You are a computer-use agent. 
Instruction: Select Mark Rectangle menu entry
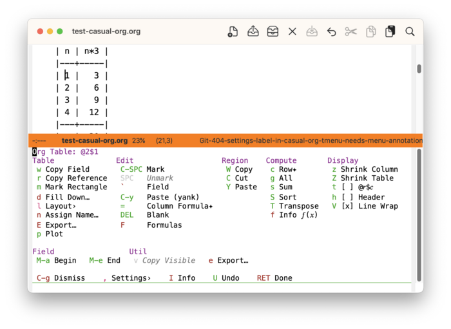(x=72, y=187)
